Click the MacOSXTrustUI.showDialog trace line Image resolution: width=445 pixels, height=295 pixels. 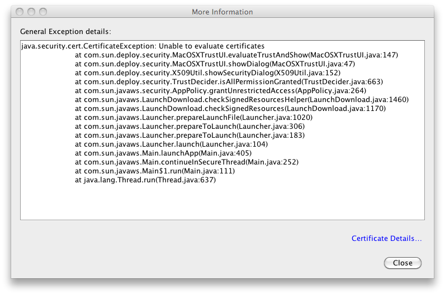(215, 64)
